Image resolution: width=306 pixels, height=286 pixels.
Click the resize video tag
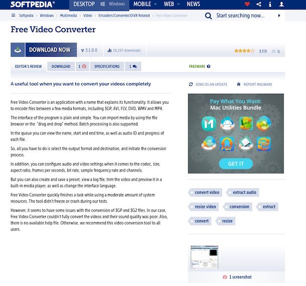click(203, 207)
